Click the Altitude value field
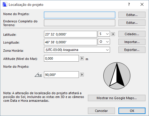This screenshot has width=149, height=116. [61, 58]
